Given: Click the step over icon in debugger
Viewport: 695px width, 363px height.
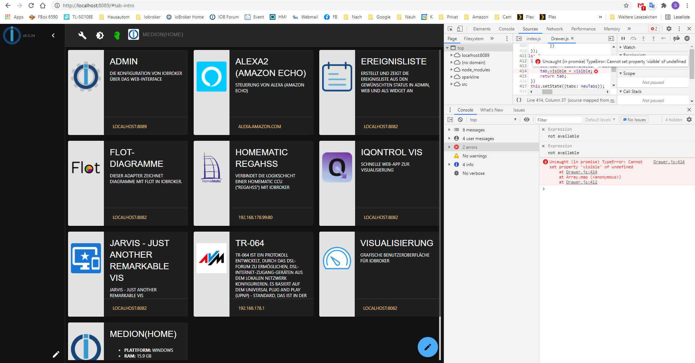Looking at the screenshot, I should point(633,38).
